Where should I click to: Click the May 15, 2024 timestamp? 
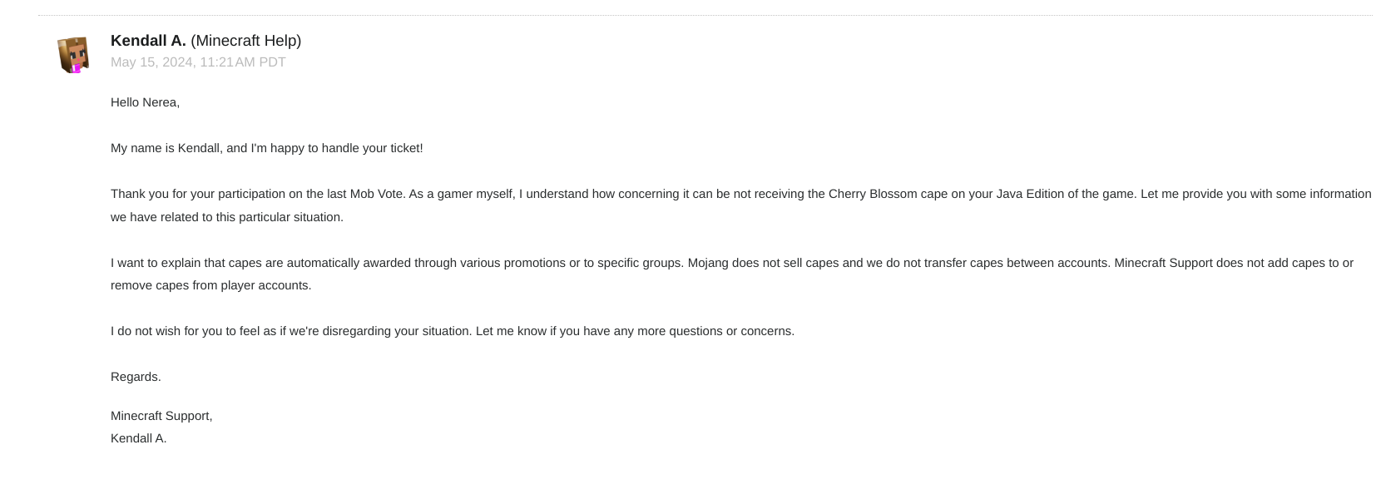point(198,62)
